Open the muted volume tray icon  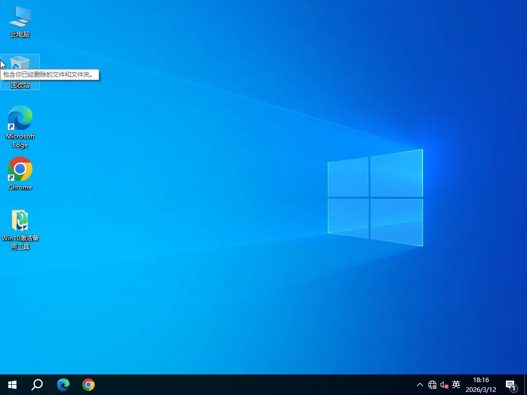tap(444, 385)
